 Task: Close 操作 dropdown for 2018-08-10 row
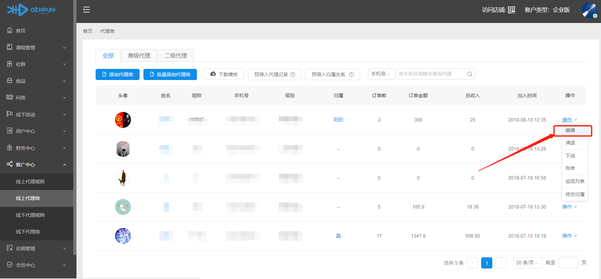click(x=569, y=120)
